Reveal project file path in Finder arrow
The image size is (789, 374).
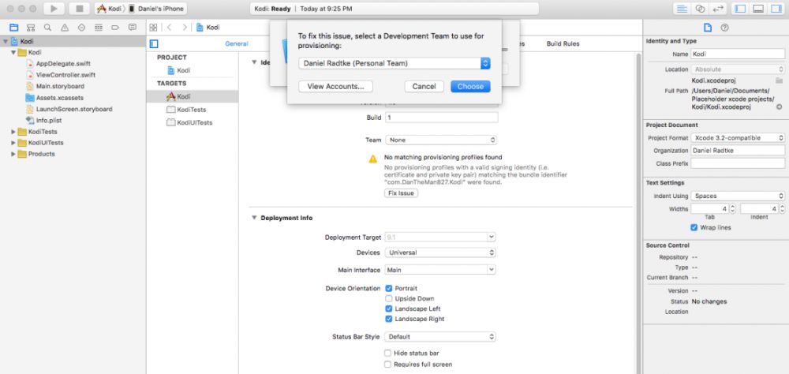[x=779, y=107]
